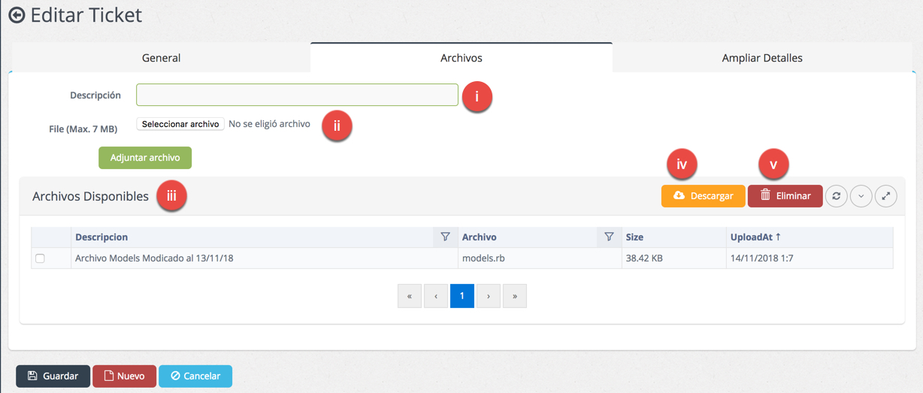
Task: Click the Archivos Disponibles panel title
Action: pyautogui.click(x=90, y=196)
